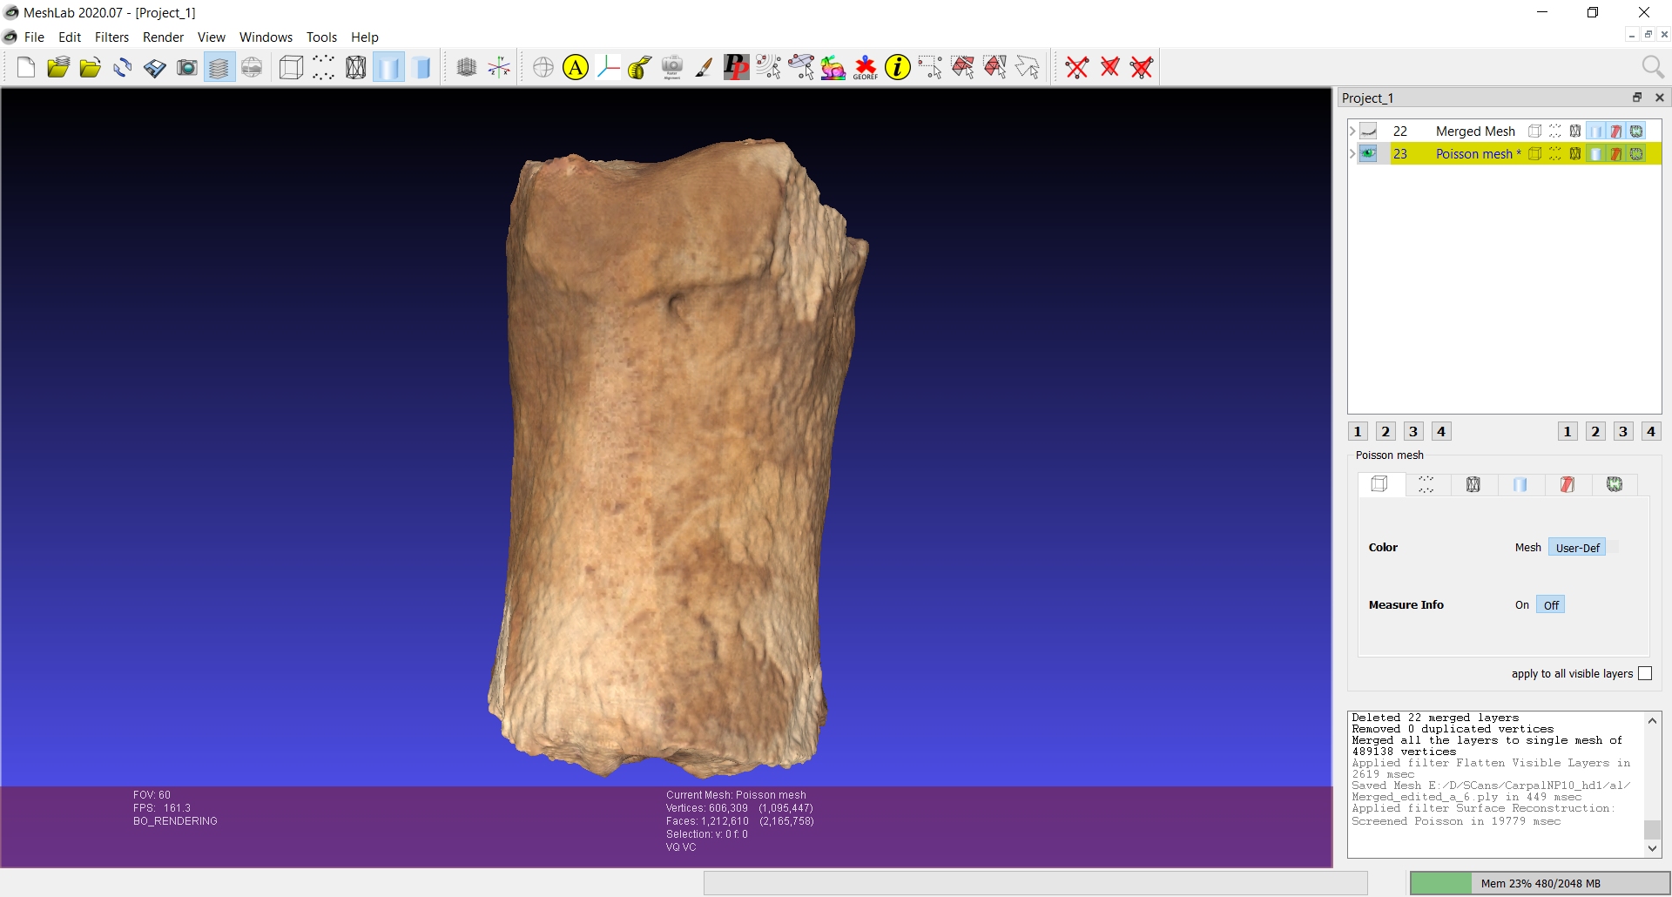Click the log panel scroll-up arrow
1672x897 pixels.
(1652, 720)
